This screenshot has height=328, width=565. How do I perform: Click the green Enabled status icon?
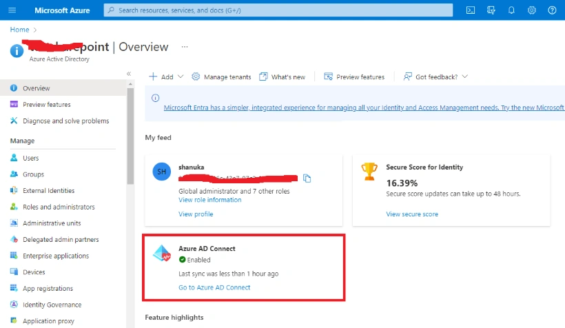tap(183, 260)
